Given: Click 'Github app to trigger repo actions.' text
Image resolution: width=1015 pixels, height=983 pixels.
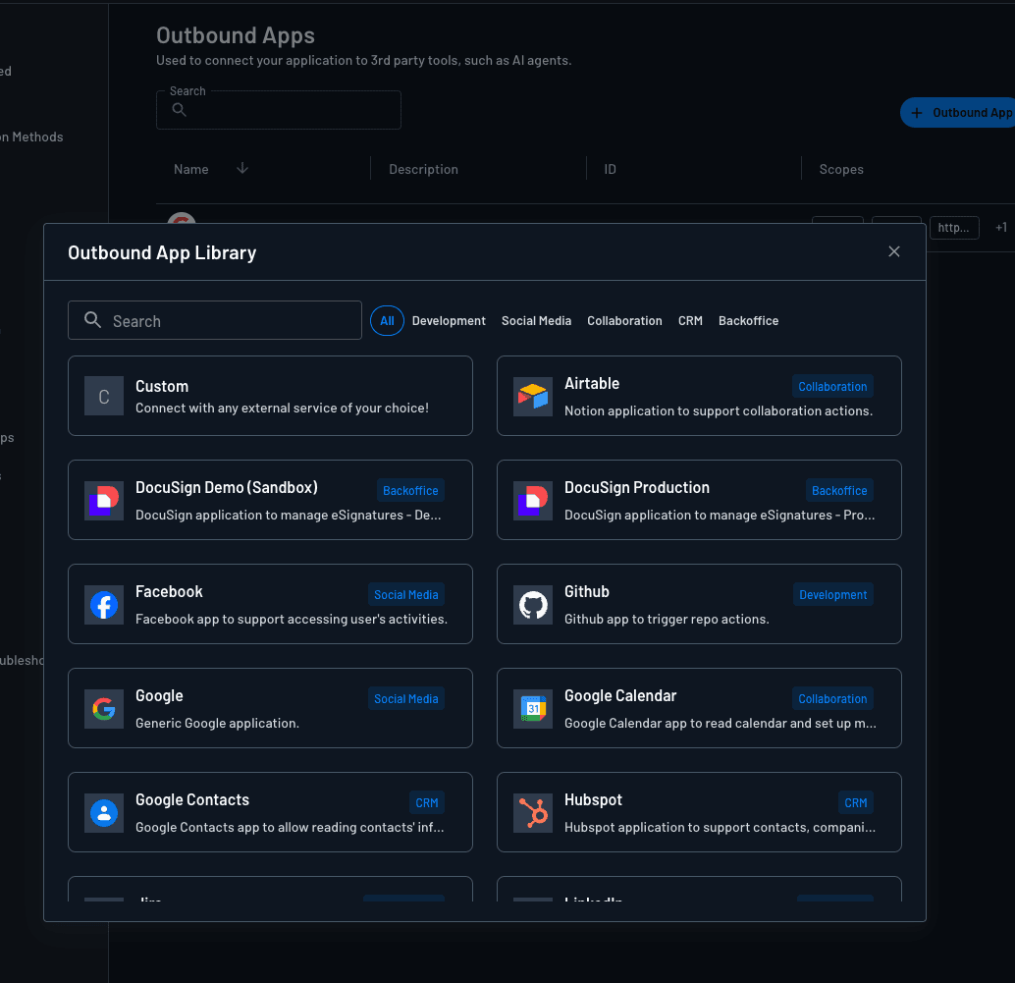Looking at the screenshot, I should point(667,619).
